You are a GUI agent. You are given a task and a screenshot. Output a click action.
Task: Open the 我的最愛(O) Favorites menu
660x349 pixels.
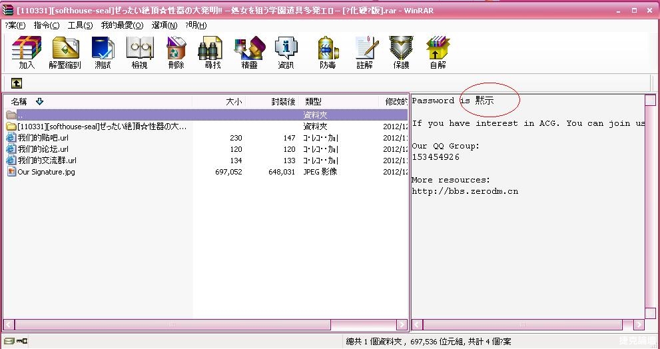click(122, 25)
